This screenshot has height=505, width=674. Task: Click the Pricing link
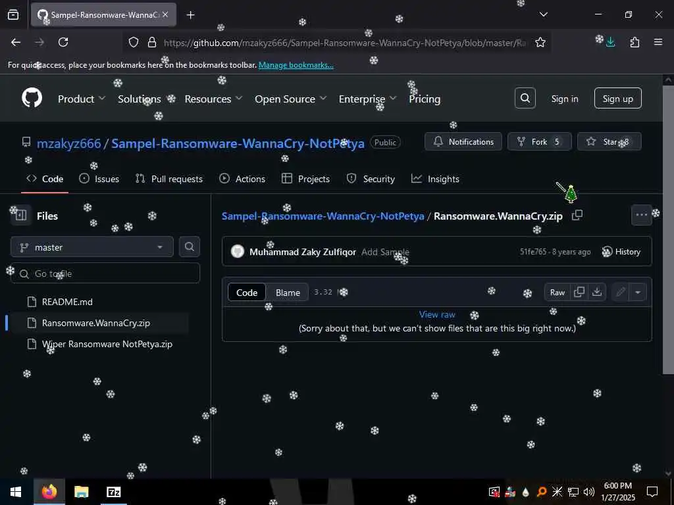pos(425,99)
